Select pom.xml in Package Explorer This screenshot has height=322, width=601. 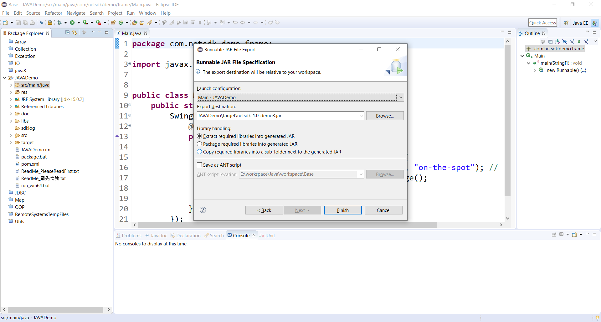tap(30, 164)
